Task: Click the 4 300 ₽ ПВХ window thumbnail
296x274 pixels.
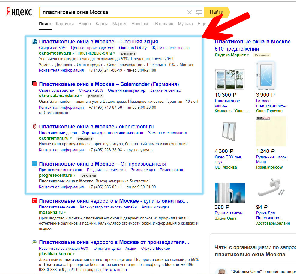Action: [x=229, y=131]
